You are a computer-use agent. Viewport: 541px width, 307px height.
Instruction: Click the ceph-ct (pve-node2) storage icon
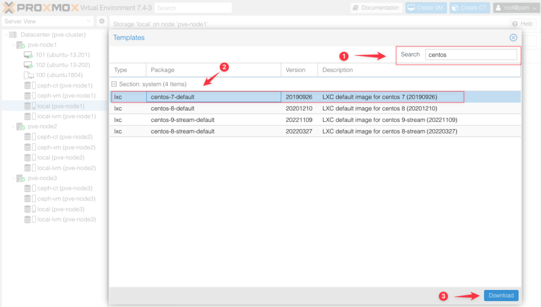[x=30, y=137]
